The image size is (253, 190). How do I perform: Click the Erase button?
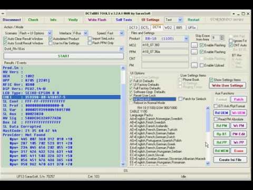click(238, 151)
